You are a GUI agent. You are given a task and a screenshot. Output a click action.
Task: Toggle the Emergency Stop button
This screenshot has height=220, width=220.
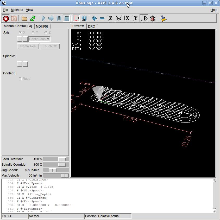click(6, 18)
